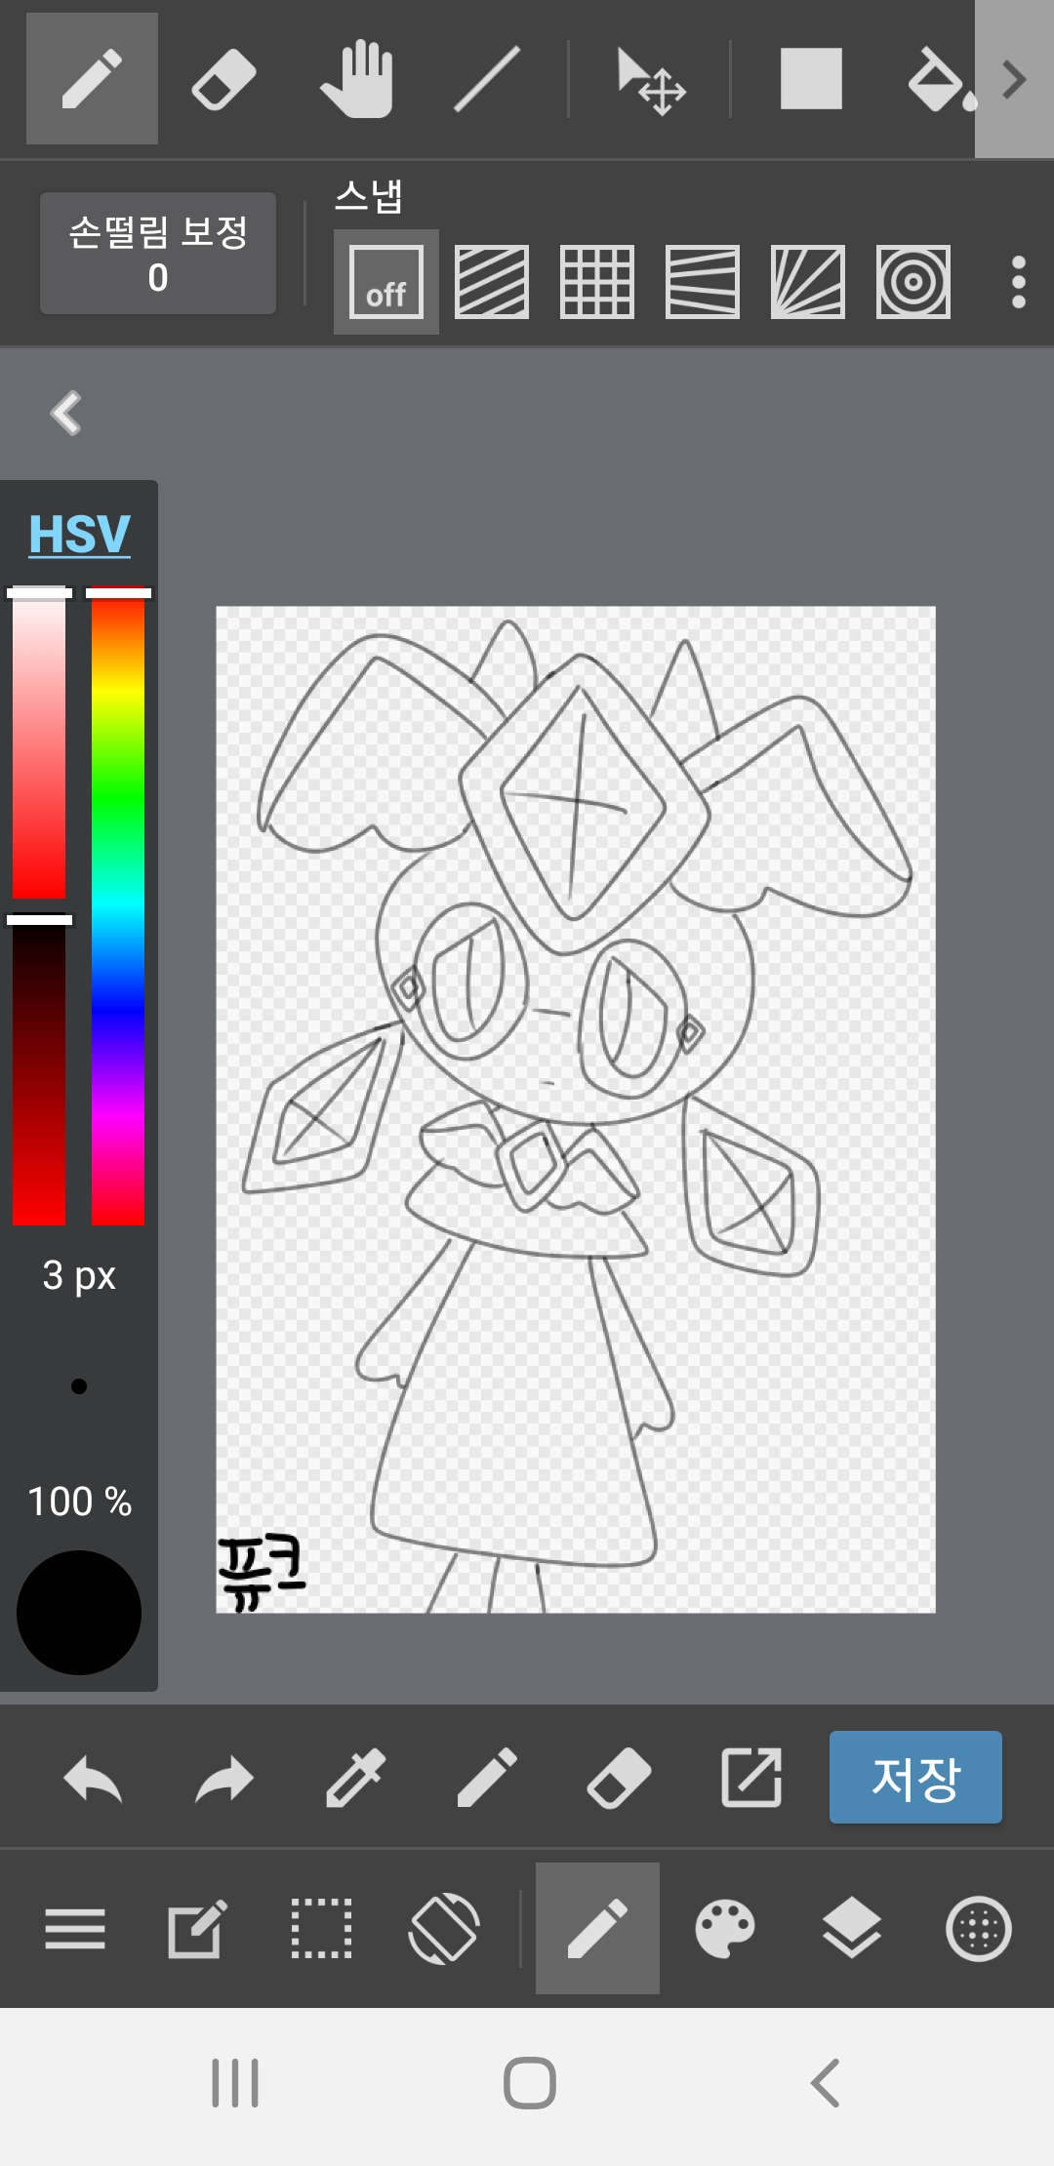Enable grid snap

click(x=597, y=283)
